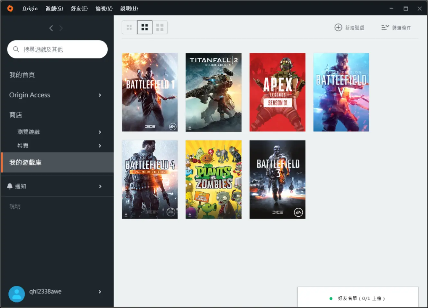The width and height of the screenshot is (428, 308).
Task: Open the Plants vs Zombies tile
Action: [x=214, y=179]
